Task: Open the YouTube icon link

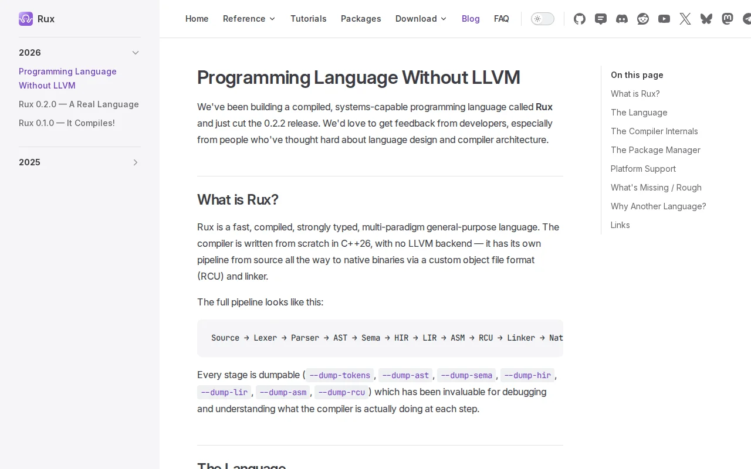Action: coord(664,19)
